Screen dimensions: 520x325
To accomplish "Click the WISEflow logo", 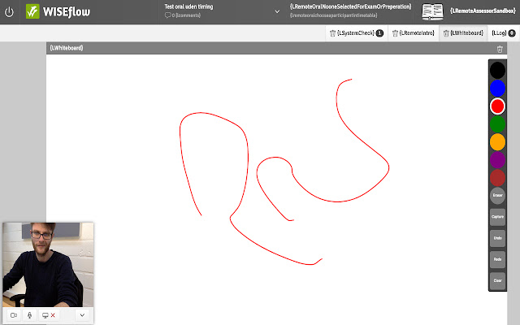I will (x=58, y=11).
